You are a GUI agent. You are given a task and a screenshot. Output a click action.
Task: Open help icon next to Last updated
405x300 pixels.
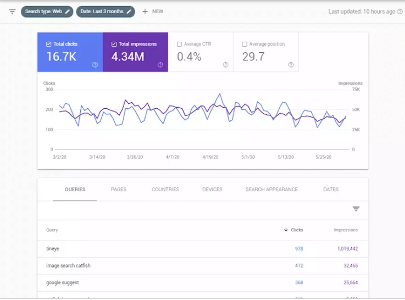pyautogui.click(x=400, y=12)
